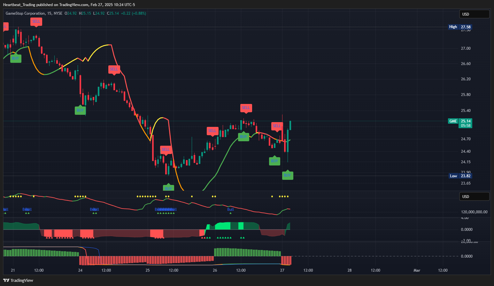Click the +0.22 (+0.88%) change readout
Viewport: 494px width, 286px height.
134,13
